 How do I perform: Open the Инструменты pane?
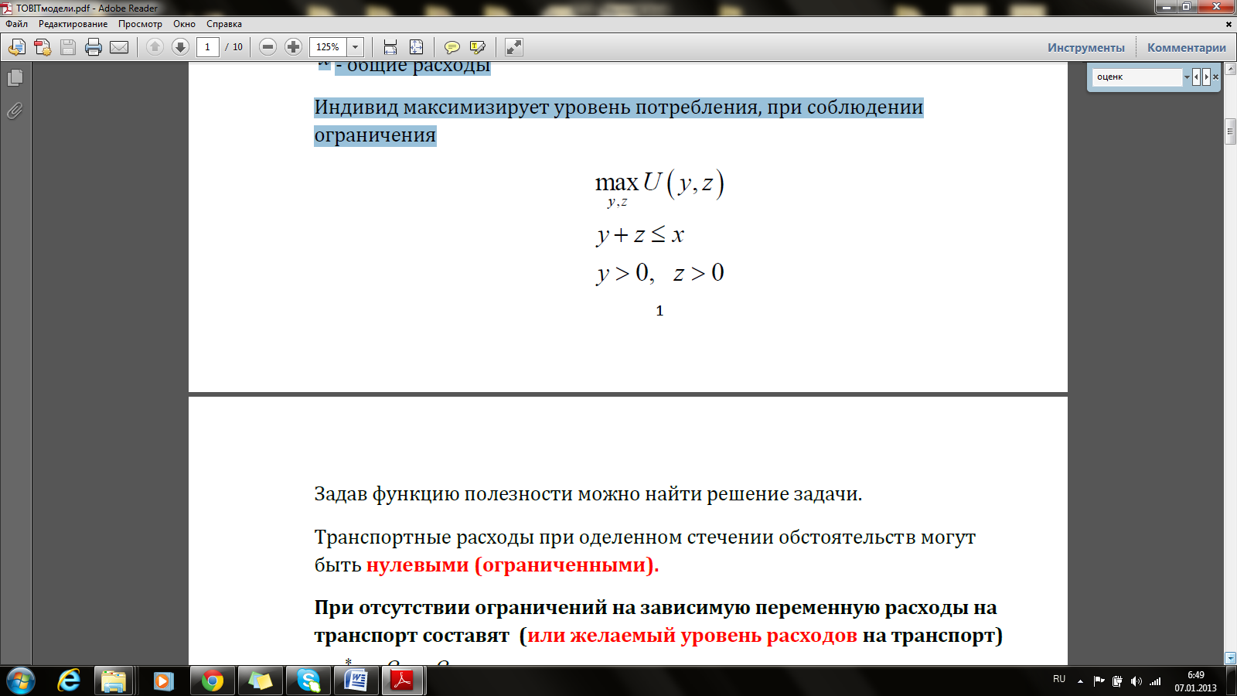point(1086,48)
